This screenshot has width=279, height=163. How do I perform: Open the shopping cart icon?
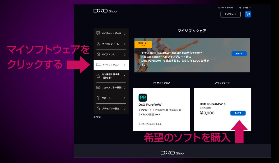coord(248,14)
